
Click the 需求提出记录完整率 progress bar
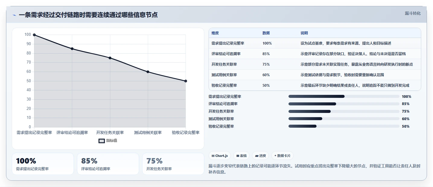tap(344, 96)
